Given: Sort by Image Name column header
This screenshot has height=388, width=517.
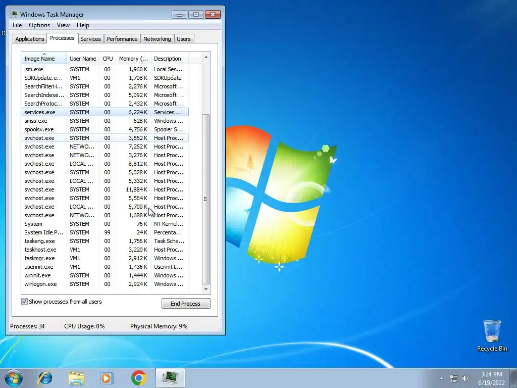Looking at the screenshot, I should pyautogui.click(x=44, y=59).
